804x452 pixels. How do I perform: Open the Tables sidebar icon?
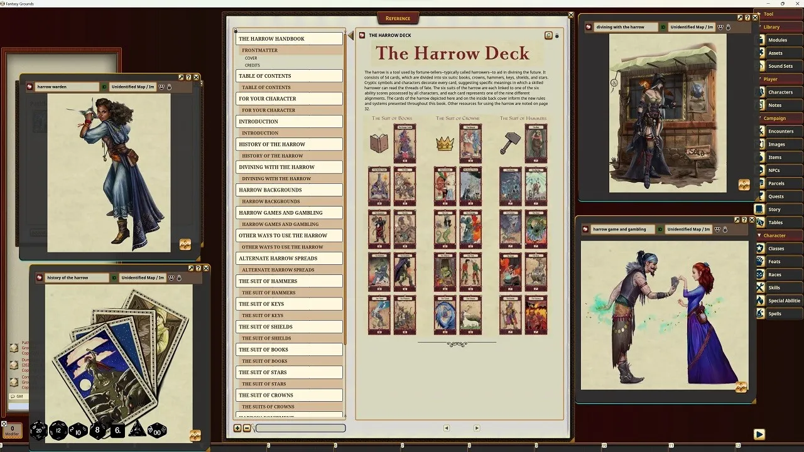pyautogui.click(x=760, y=222)
